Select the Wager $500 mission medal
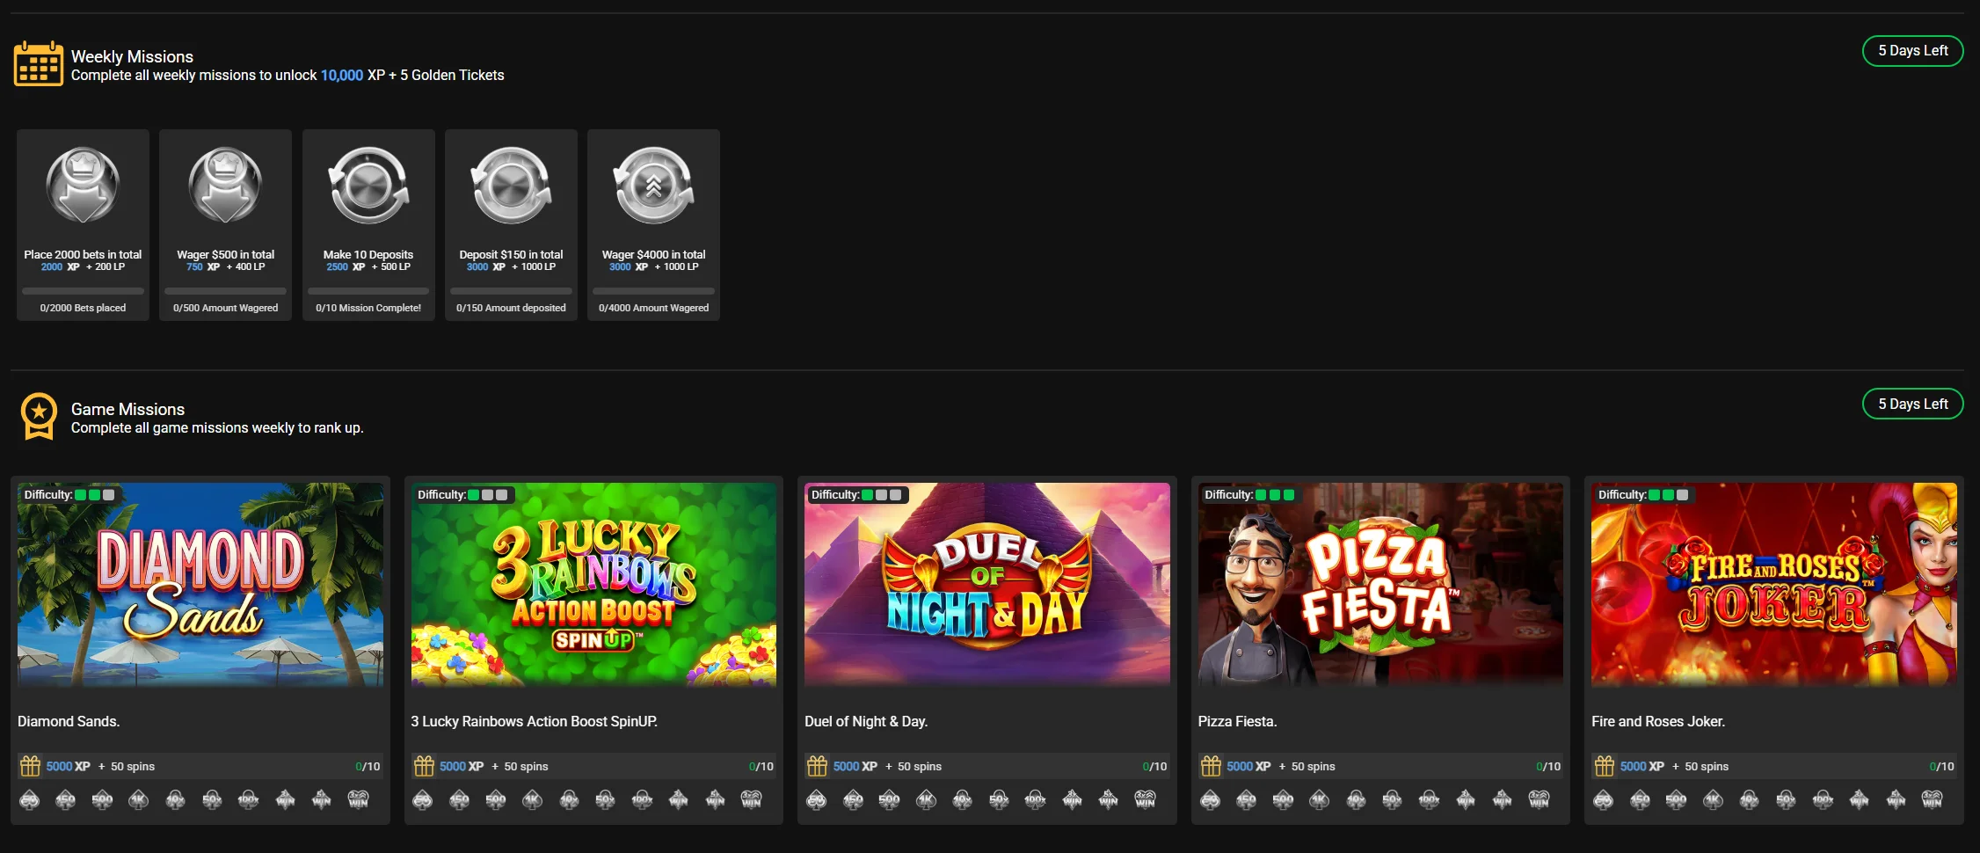The height and width of the screenshot is (853, 1980). point(226,185)
